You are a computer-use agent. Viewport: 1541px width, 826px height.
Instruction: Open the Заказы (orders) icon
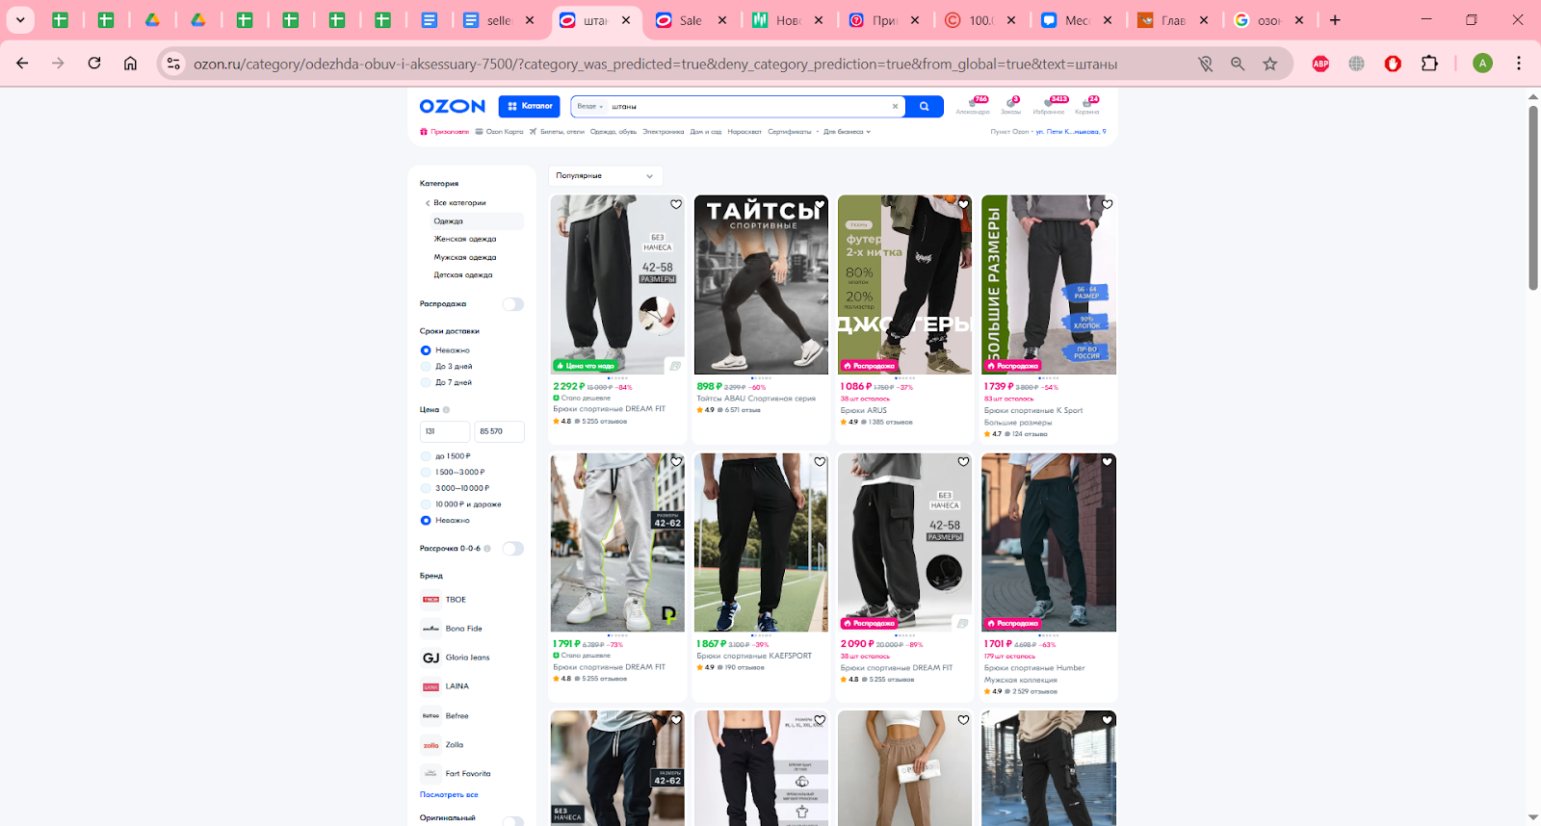point(1010,105)
